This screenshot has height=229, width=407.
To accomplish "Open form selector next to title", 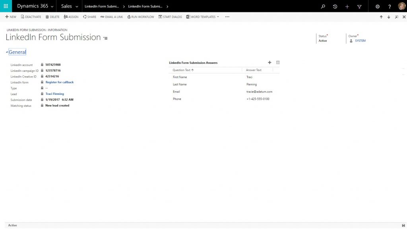I will click(x=105, y=38).
